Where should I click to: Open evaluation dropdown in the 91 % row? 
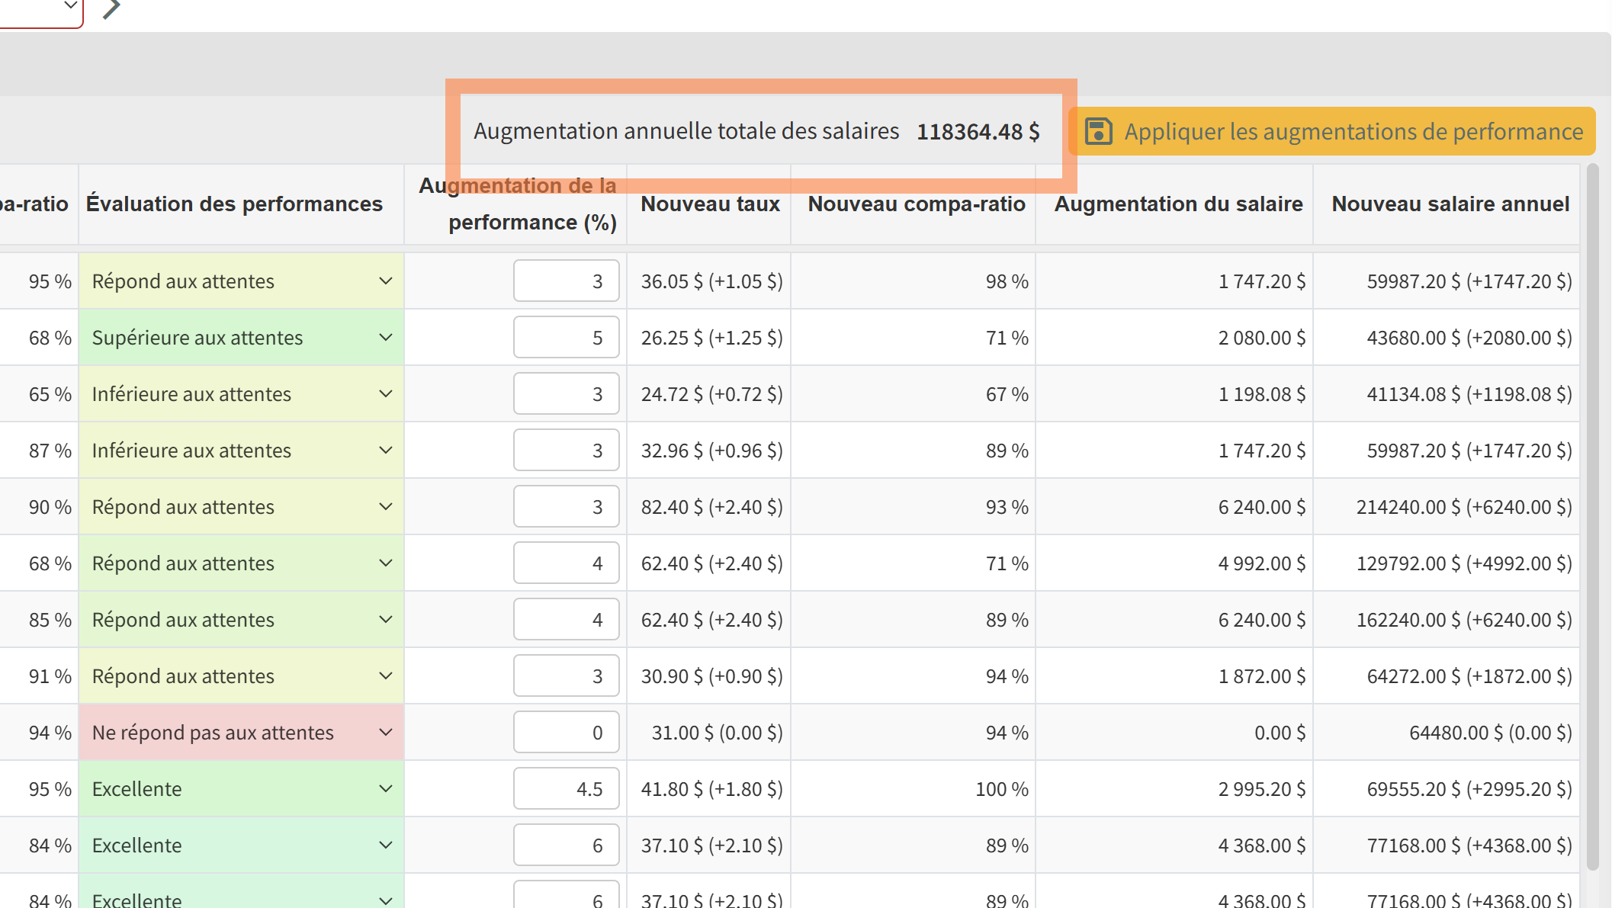(x=241, y=676)
